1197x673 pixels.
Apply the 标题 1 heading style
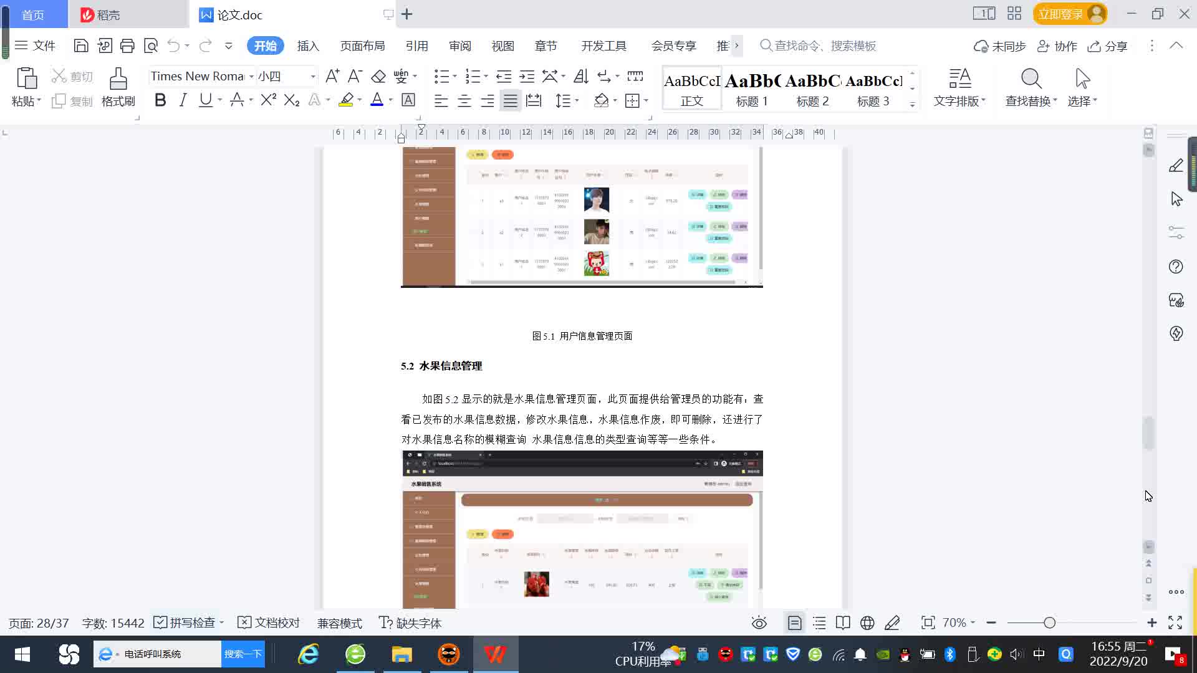point(752,89)
